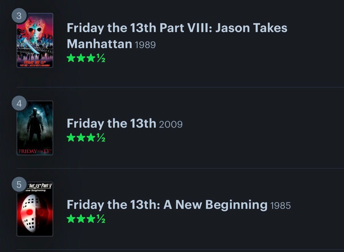The width and height of the screenshot is (344, 252).
Task: Open the Friday the 13th 2009 title link
Action: 111,123
